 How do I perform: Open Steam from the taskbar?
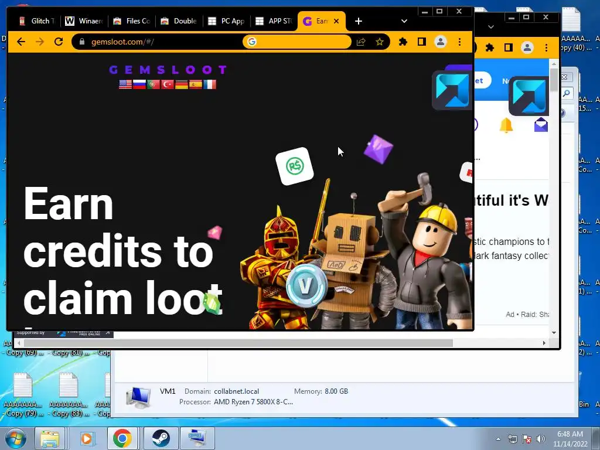[x=161, y=438]
